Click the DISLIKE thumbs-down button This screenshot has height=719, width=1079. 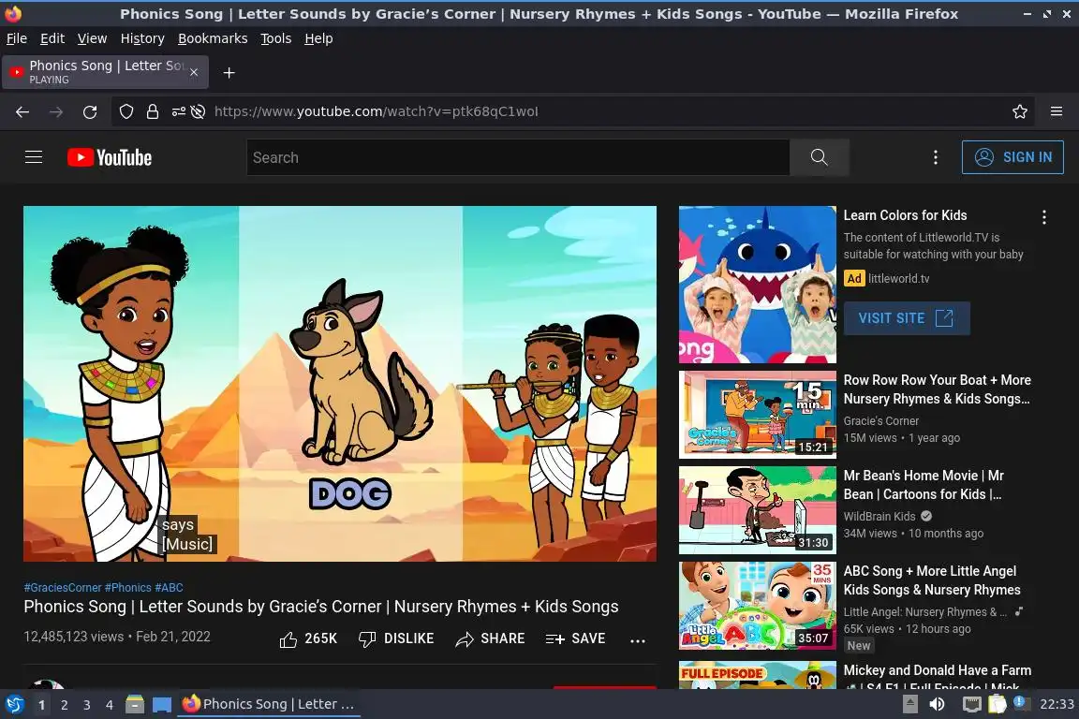click(396, 639)
